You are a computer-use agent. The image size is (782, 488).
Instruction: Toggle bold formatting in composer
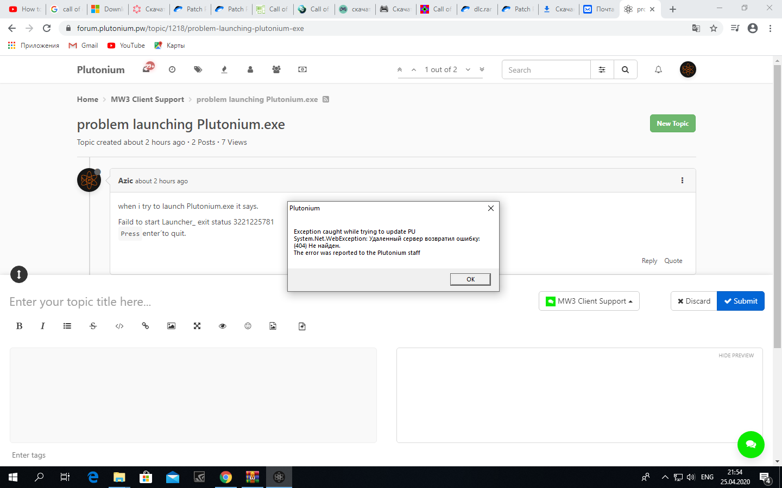pyautogui.click(x=19, y=326)
